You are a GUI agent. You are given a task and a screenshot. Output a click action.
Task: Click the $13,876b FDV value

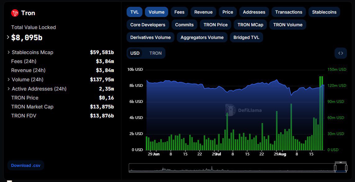point(102,116)
